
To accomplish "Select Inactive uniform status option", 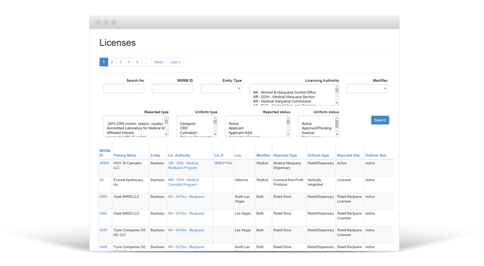I will tap(308, 133).
